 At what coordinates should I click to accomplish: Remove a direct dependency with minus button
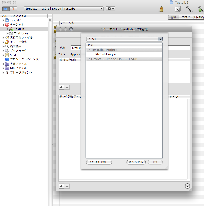point(67,87)
